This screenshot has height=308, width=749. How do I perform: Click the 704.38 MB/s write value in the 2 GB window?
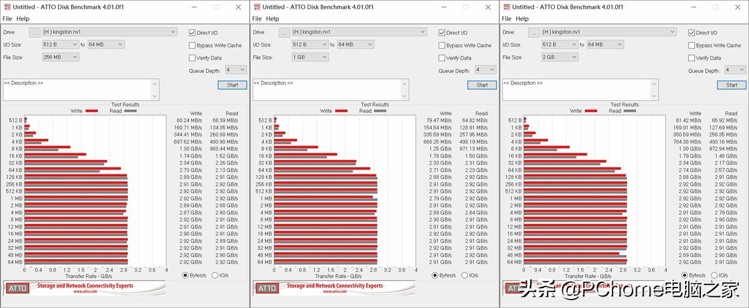(688, 142)
